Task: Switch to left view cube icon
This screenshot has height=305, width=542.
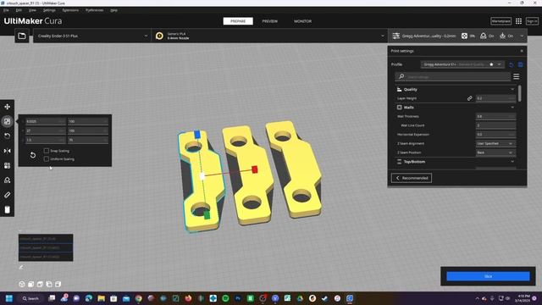Action: click(49, 285)
